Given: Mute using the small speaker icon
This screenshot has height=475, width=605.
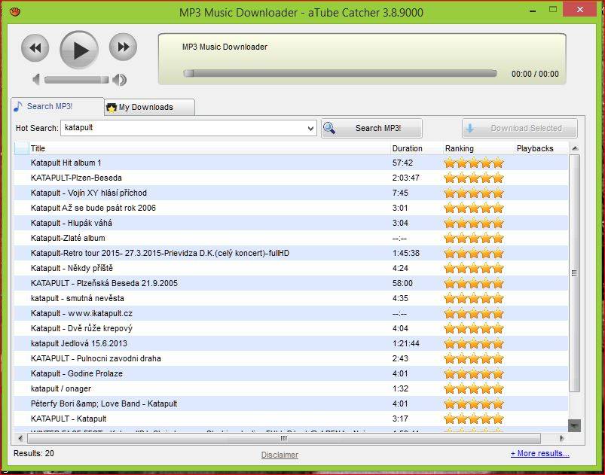Looking at the screenshot, I should point(36,80).
